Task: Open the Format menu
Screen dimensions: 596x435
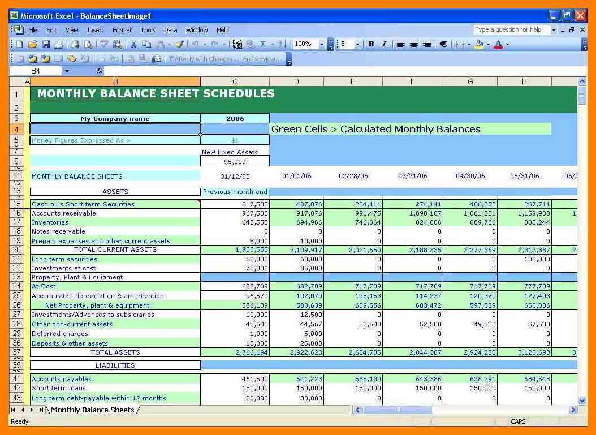Action: (122, 30)
